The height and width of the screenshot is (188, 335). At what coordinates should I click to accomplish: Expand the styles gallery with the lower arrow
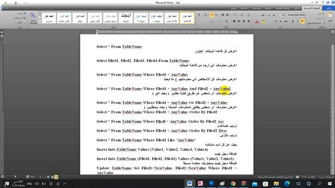pos(39,22)
